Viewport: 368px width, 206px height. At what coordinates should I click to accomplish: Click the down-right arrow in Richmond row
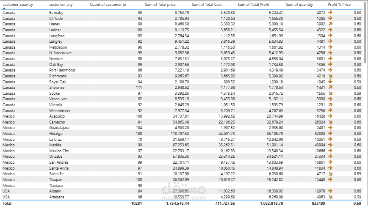tap(330, 76)
